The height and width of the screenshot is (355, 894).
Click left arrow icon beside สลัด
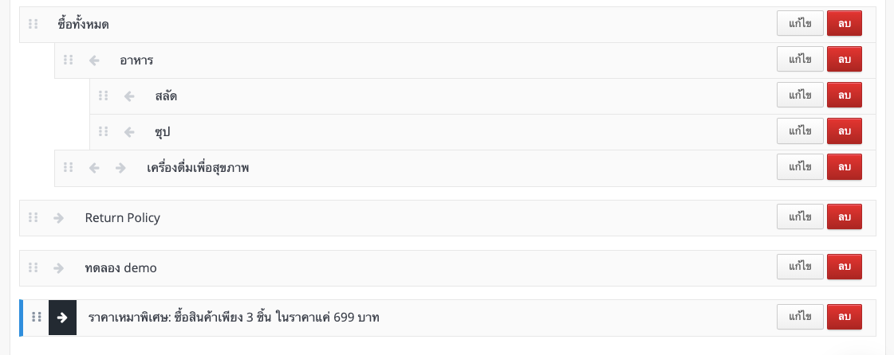[129, 96]
